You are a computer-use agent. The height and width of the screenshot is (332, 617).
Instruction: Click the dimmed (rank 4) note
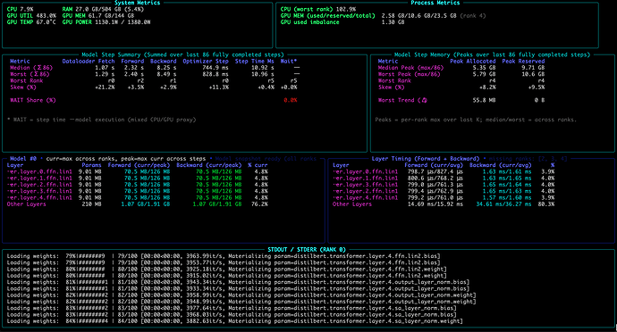[x=473, y=16]
